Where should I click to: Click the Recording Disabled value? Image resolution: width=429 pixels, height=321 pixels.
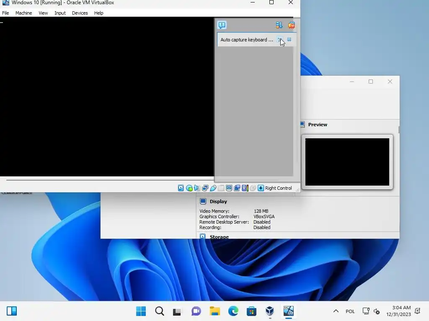pos(262,227)
